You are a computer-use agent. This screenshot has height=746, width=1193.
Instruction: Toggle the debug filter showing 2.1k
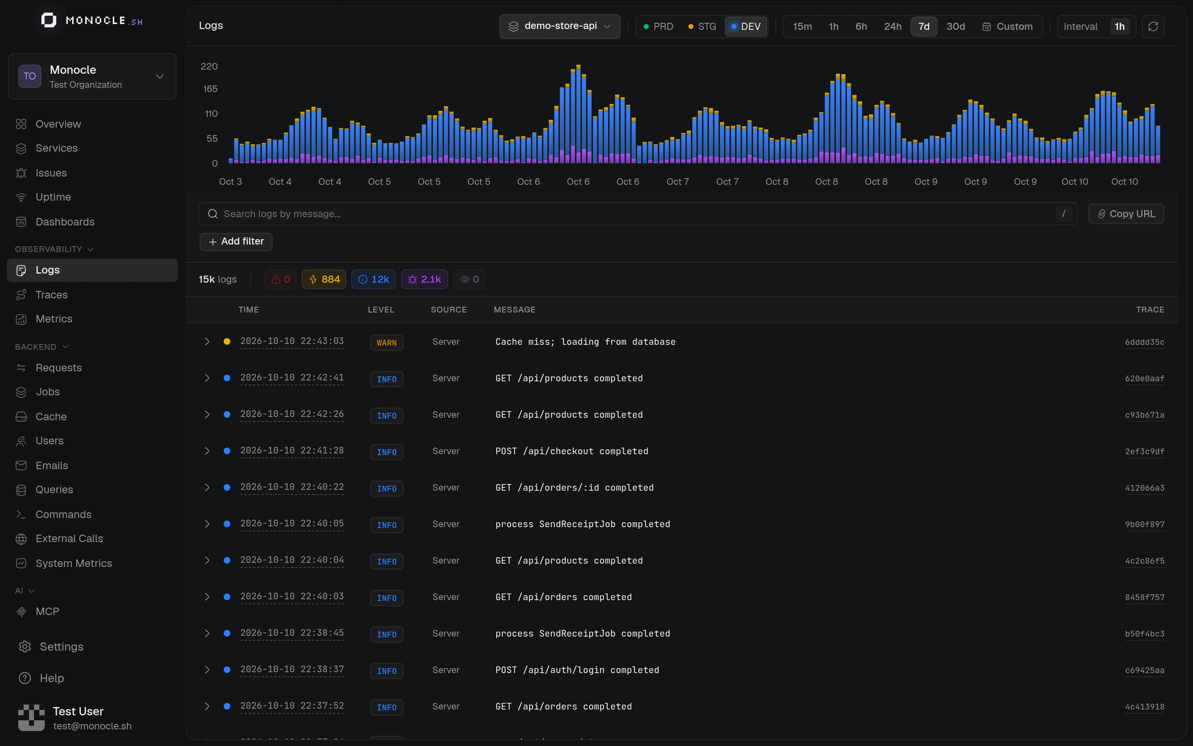pos(424,280)
